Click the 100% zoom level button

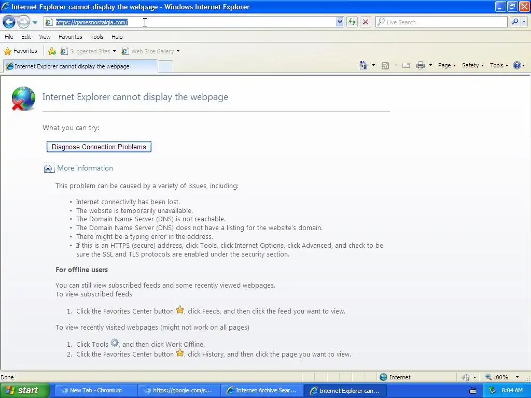click(497, 377)
